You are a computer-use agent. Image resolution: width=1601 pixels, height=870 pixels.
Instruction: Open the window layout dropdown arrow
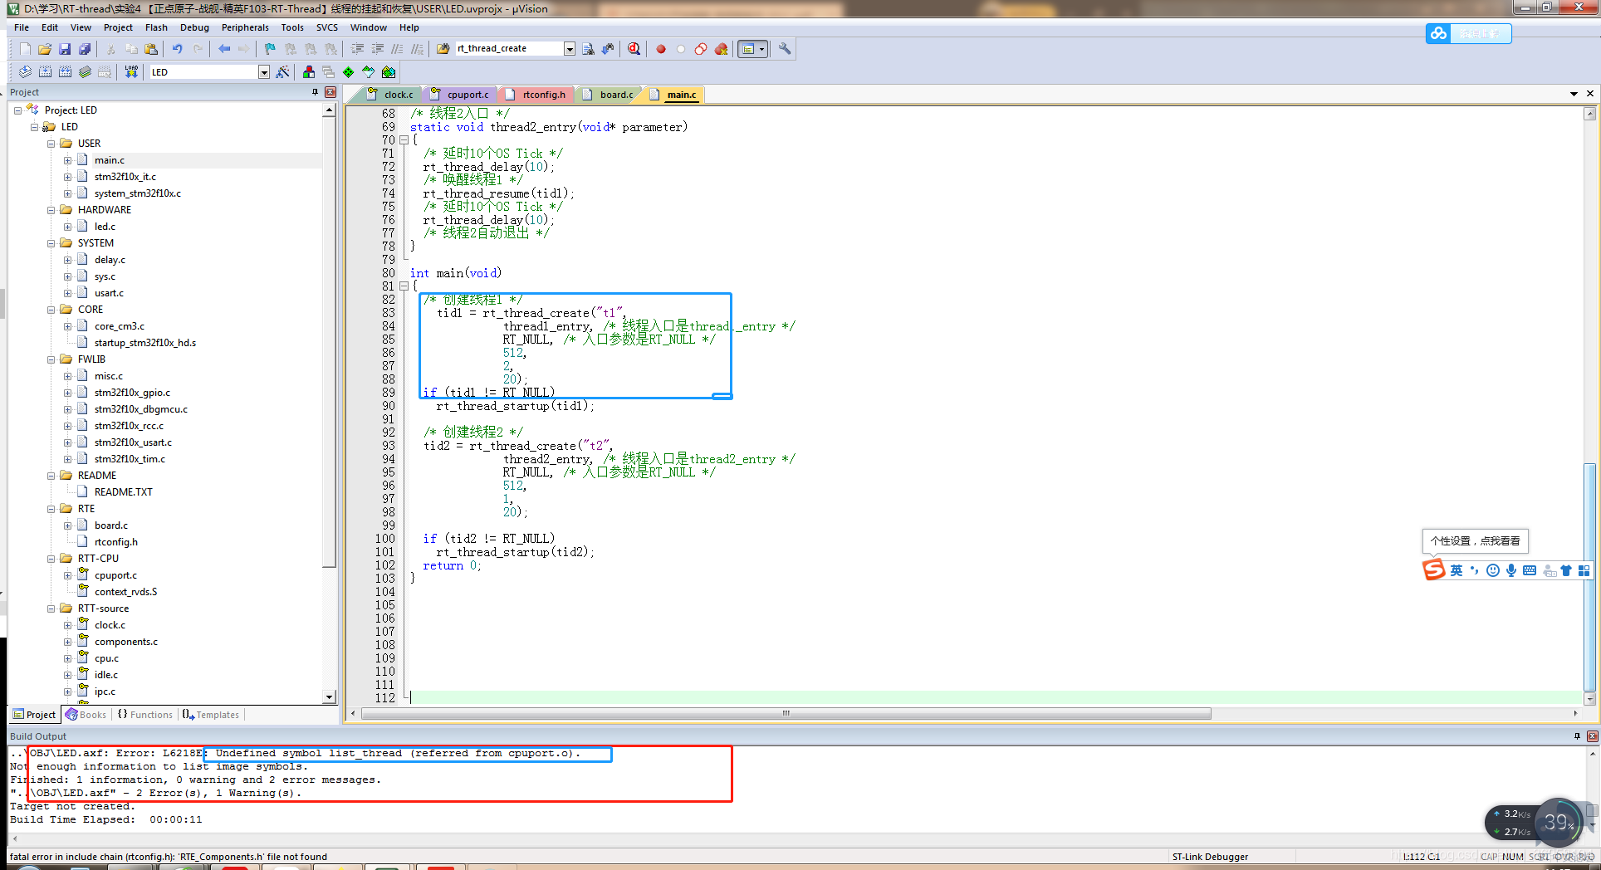pyautogui.click(x=761, y=49)
